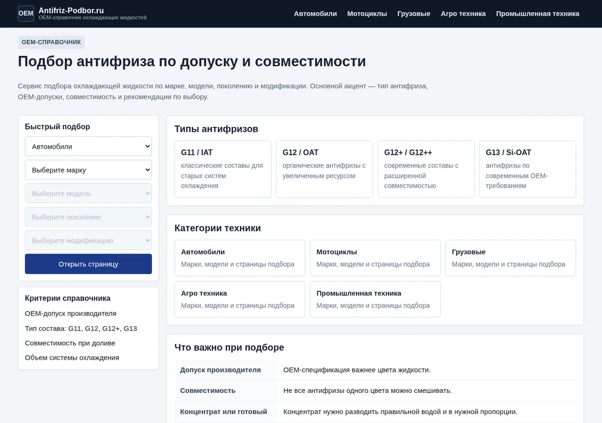Open Автомобили in the top navigation
The image size is (602, 423).
click(x=316, y=14)
